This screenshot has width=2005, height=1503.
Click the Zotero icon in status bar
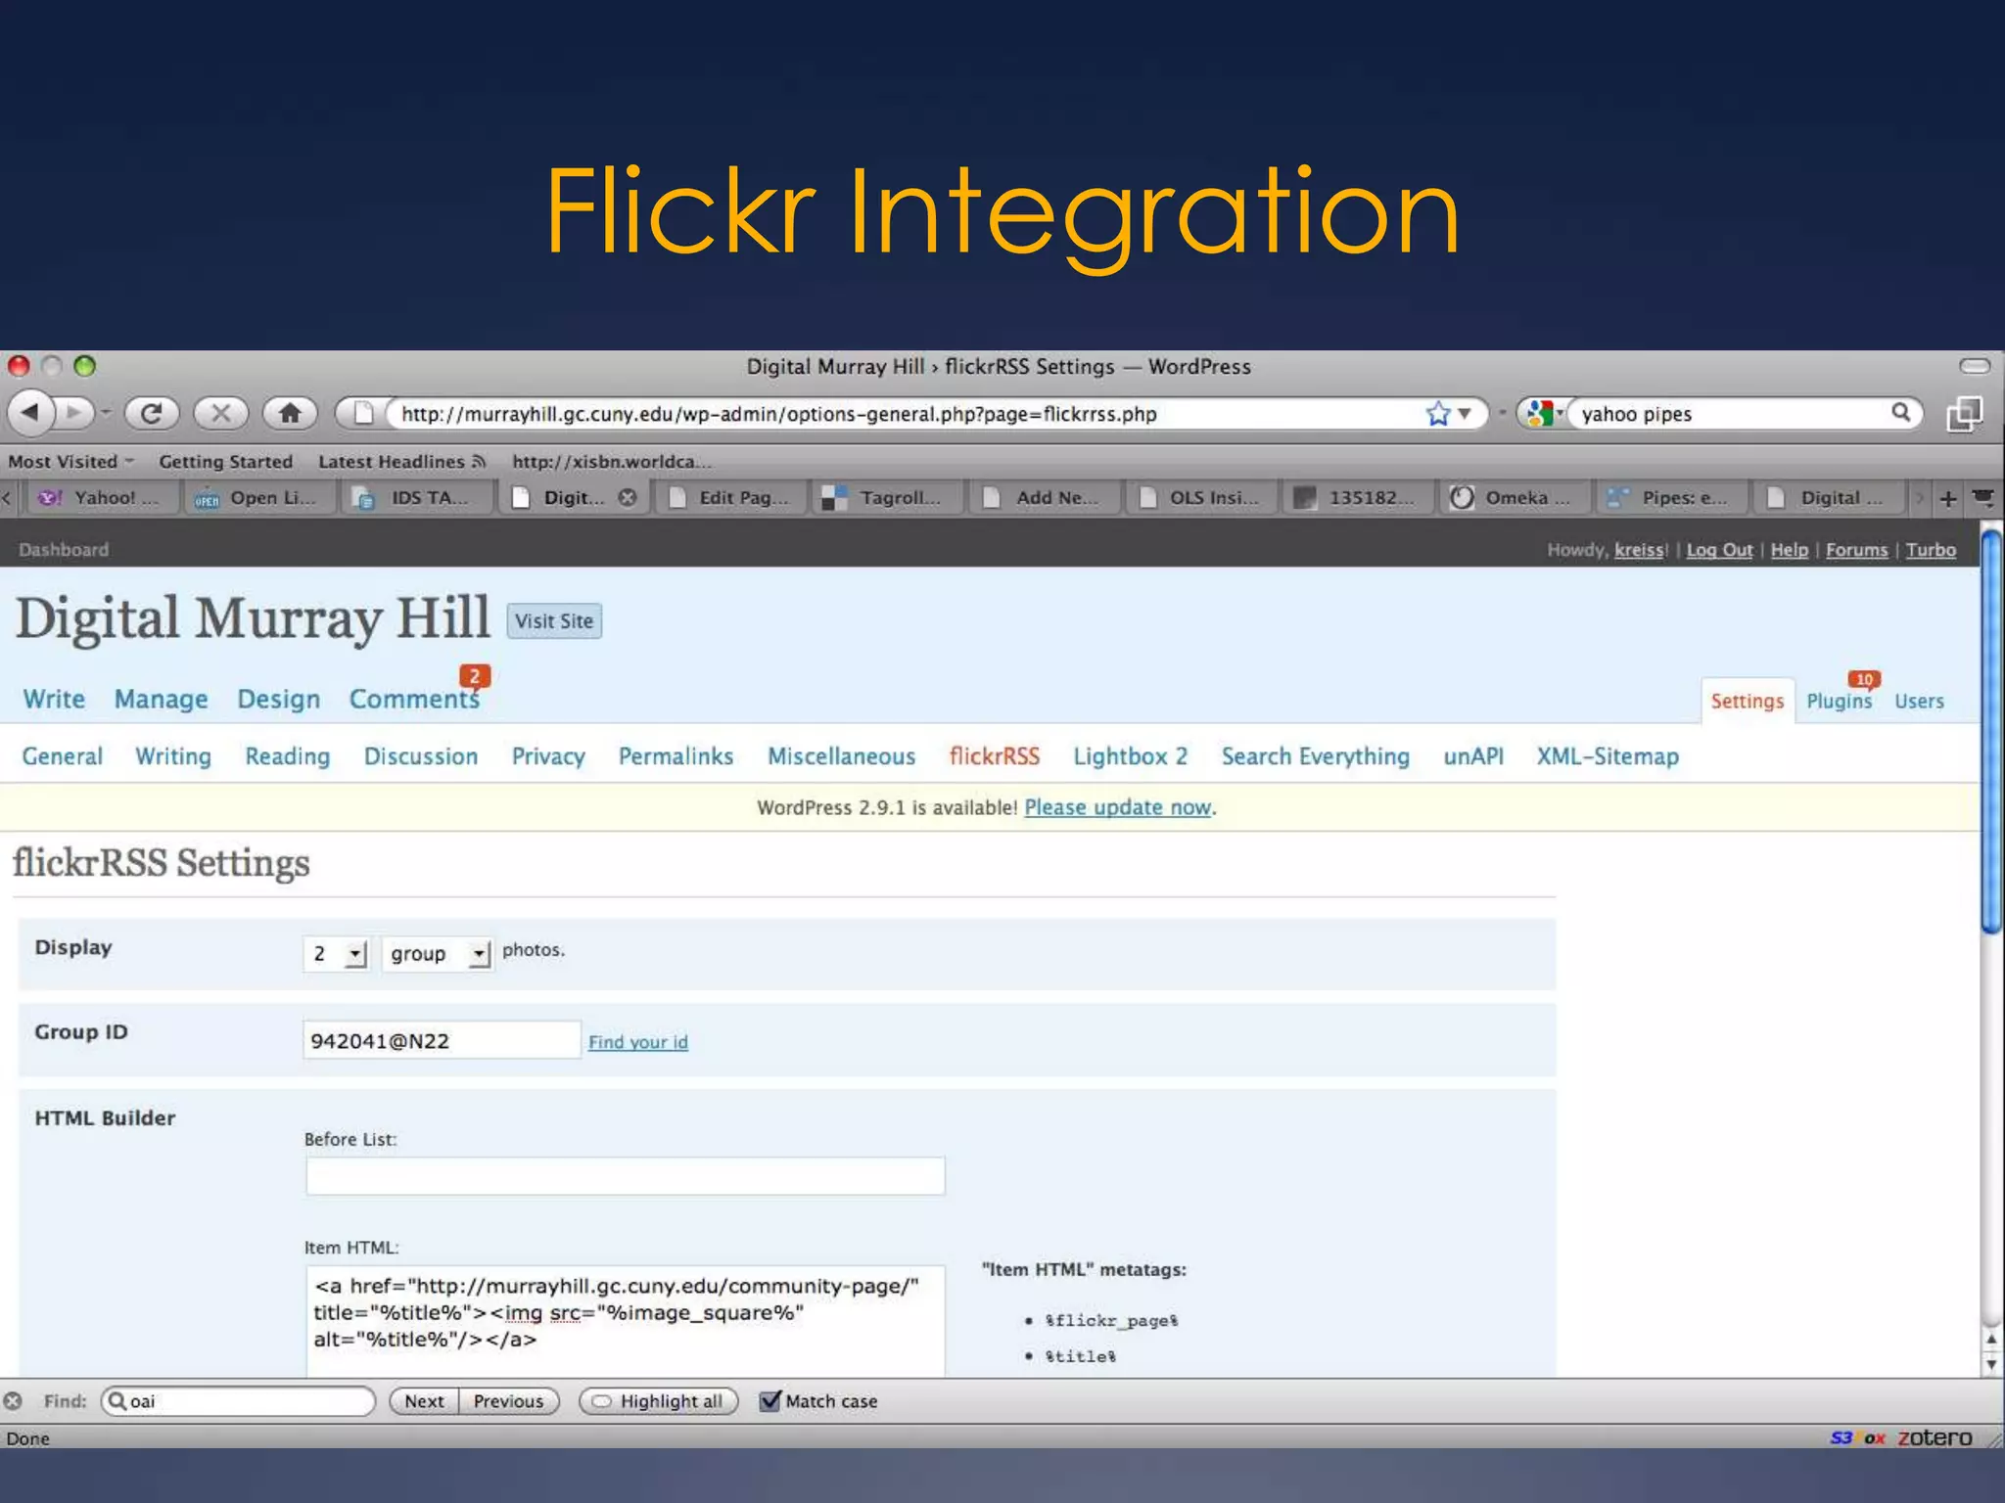click(1935, 1437)
